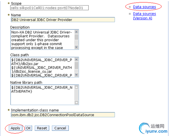Open the Data sources link
This screenshot has width=169, height=136.
coord(145,7)
